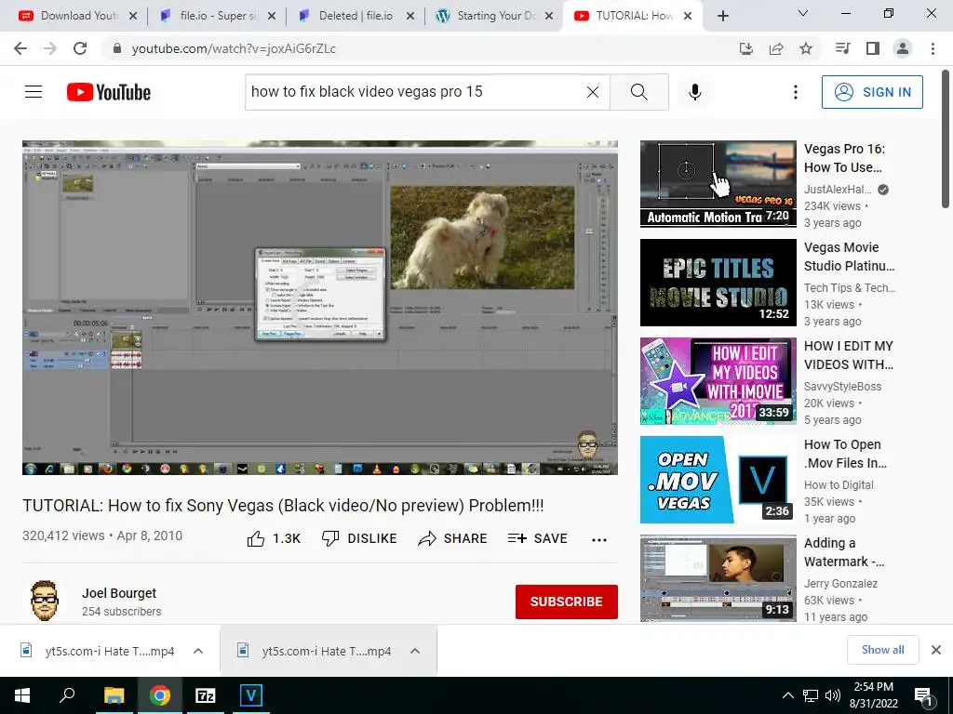Viewport: 953px width, 714px height.
Task: View site information lock icon
Action: click(x=116, y=48)
